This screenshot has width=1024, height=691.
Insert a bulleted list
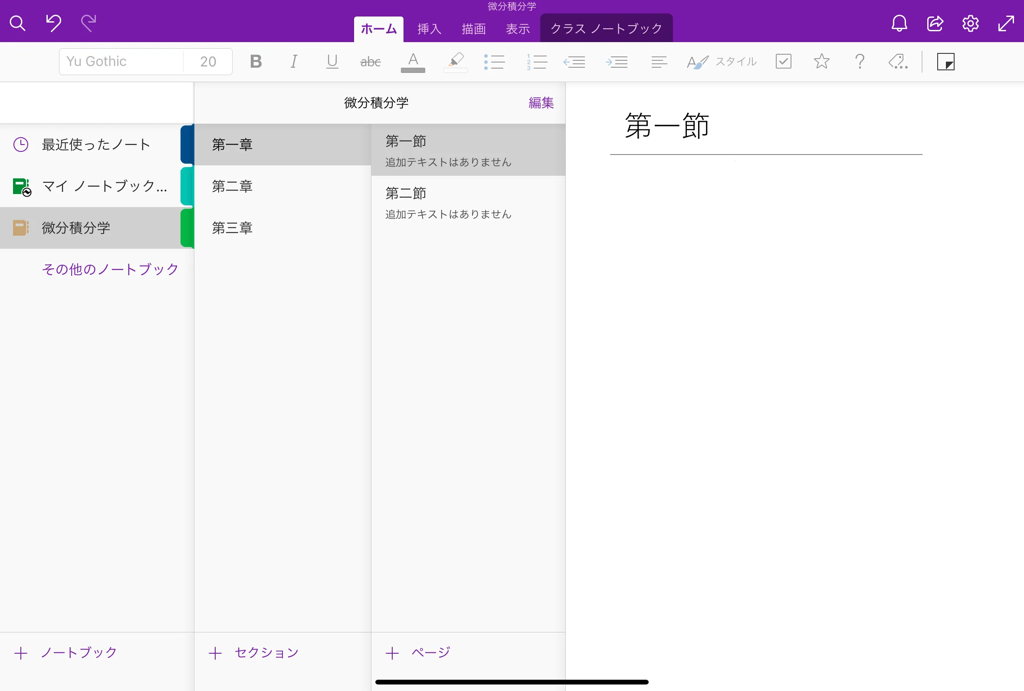tap(494, 62)
